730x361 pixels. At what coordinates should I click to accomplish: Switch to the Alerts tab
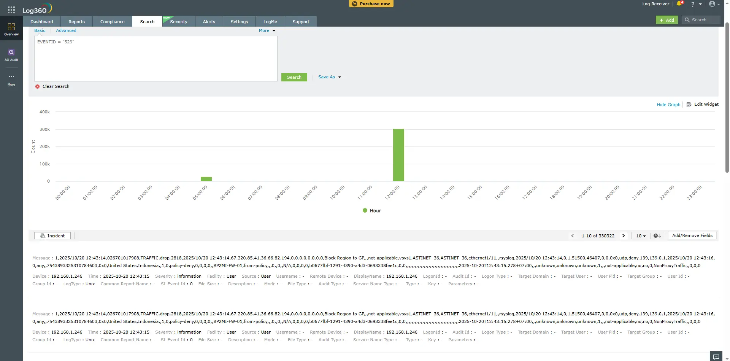tap(209, 22)
